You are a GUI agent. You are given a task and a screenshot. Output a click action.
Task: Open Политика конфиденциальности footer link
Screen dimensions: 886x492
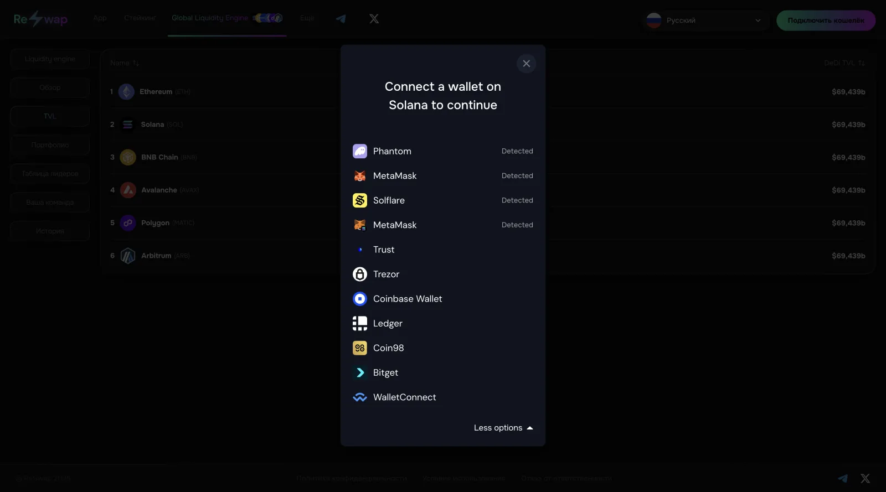point(352,478)
